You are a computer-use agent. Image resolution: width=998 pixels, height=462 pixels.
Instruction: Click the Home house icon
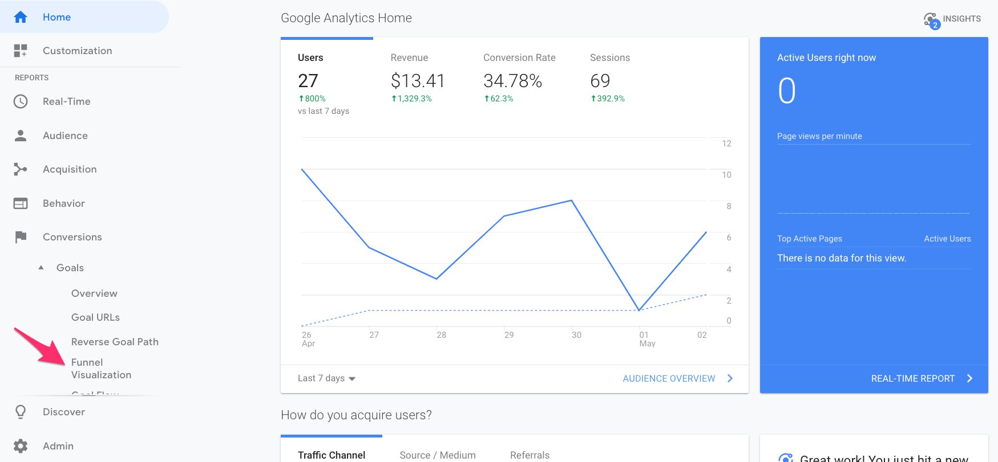pyautogui.click(x=21, y=17)
